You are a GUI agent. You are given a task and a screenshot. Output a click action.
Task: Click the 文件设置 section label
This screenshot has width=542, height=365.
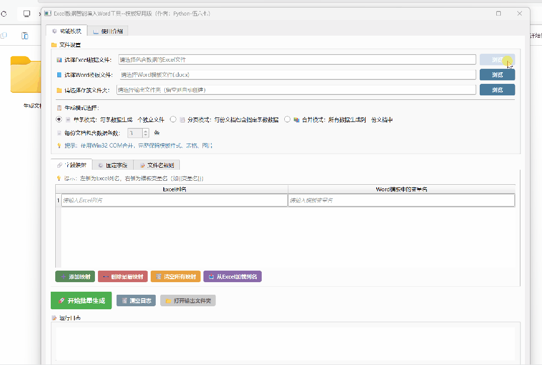click(70, 45)
